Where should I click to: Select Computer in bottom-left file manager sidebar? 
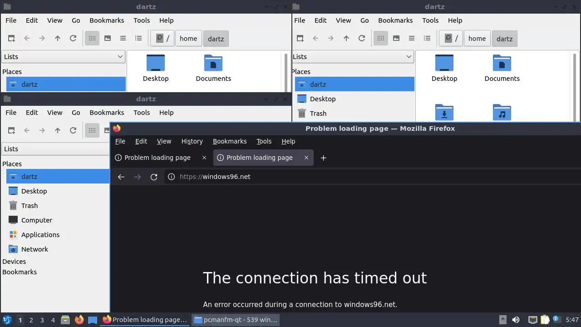point(58,220)
